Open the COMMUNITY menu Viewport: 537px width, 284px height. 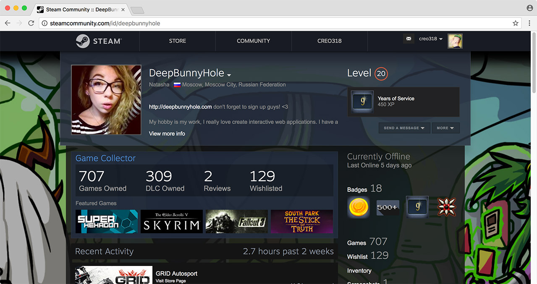[x=253, y=41]
